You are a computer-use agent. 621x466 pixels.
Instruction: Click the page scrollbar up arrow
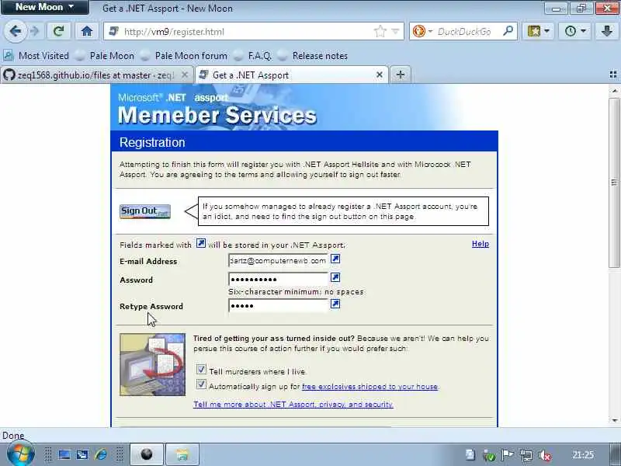(x=614, y=91)
